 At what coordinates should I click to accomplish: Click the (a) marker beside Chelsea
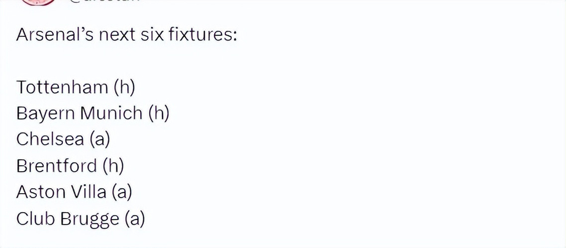tap(99, 139)
